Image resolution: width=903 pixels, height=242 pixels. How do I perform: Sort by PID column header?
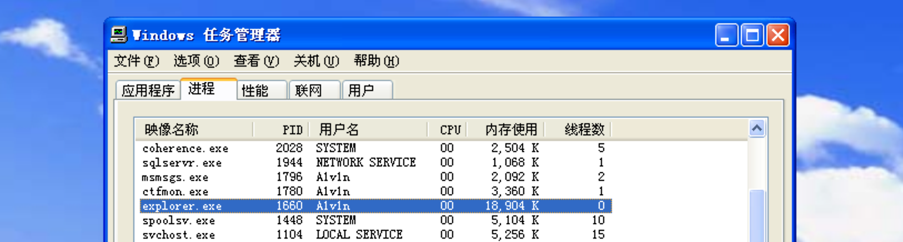pos(281,130)
